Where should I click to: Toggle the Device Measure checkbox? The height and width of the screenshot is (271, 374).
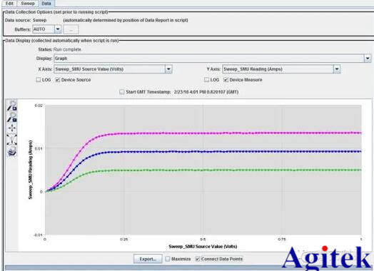pos(226,80)
